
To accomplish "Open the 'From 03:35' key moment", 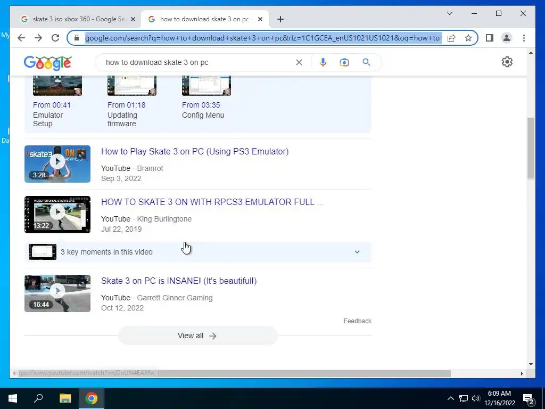I will [x=201, y=105].
